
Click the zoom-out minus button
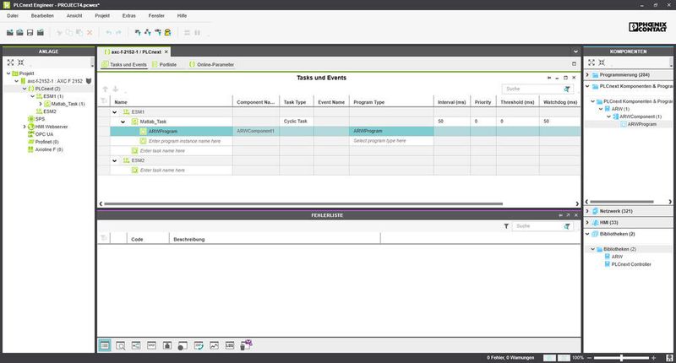[589, 358]
